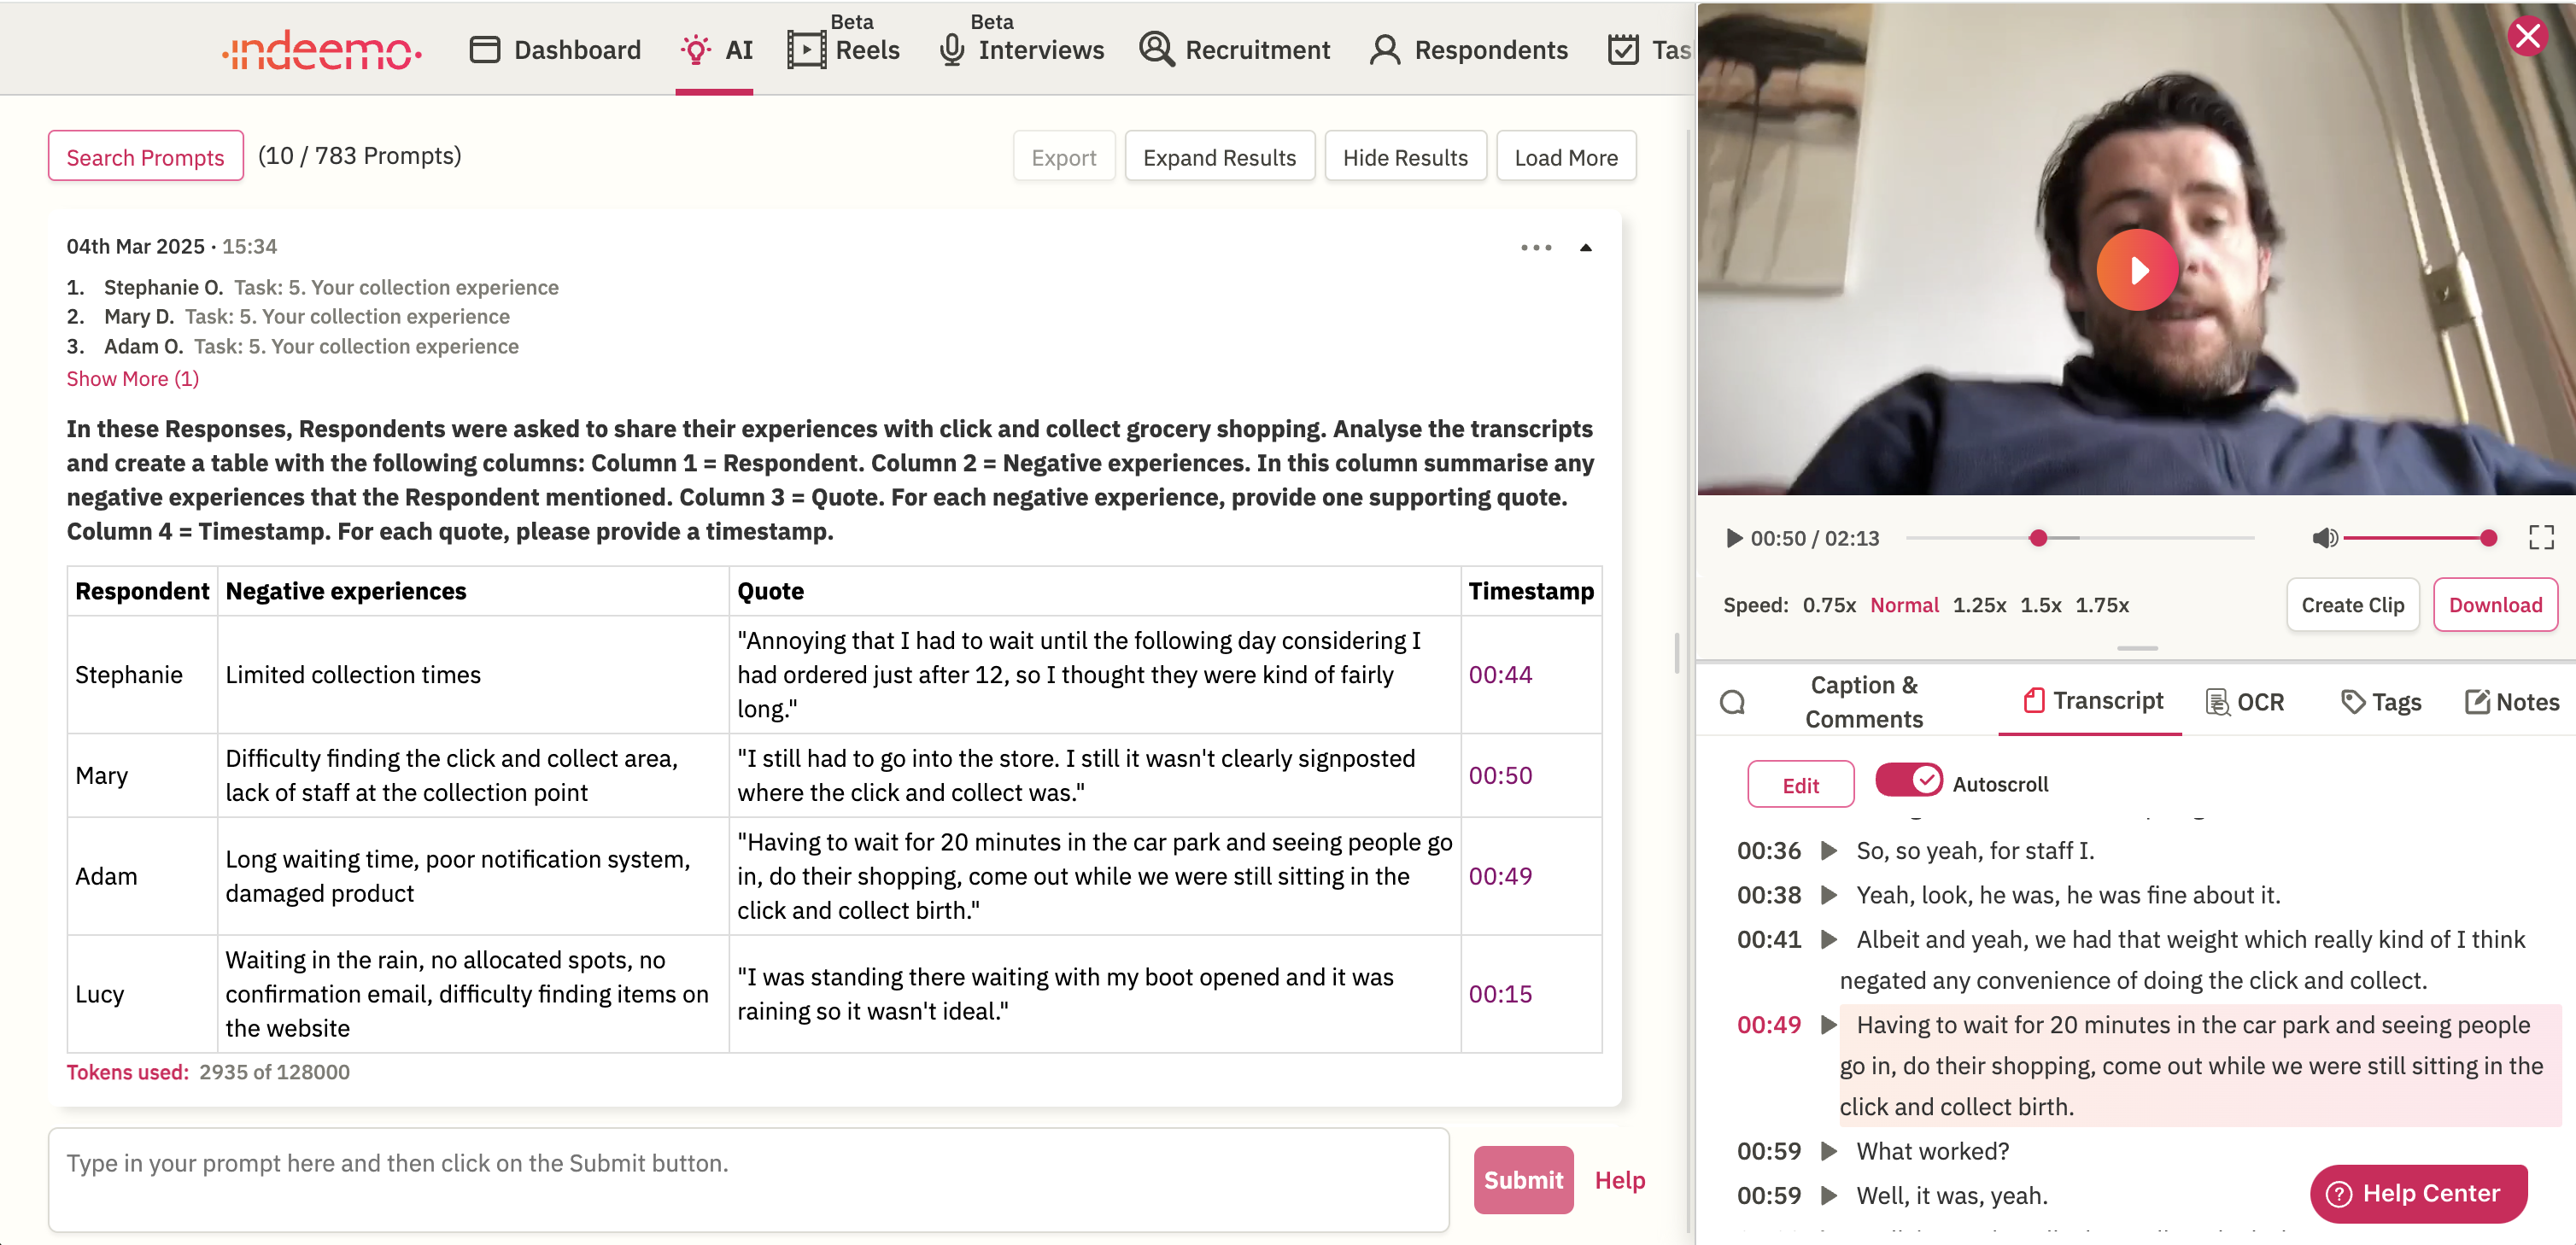The image size is (2576, 1245).
Task: Open the Search Prompts dialog
Action: 144,156
